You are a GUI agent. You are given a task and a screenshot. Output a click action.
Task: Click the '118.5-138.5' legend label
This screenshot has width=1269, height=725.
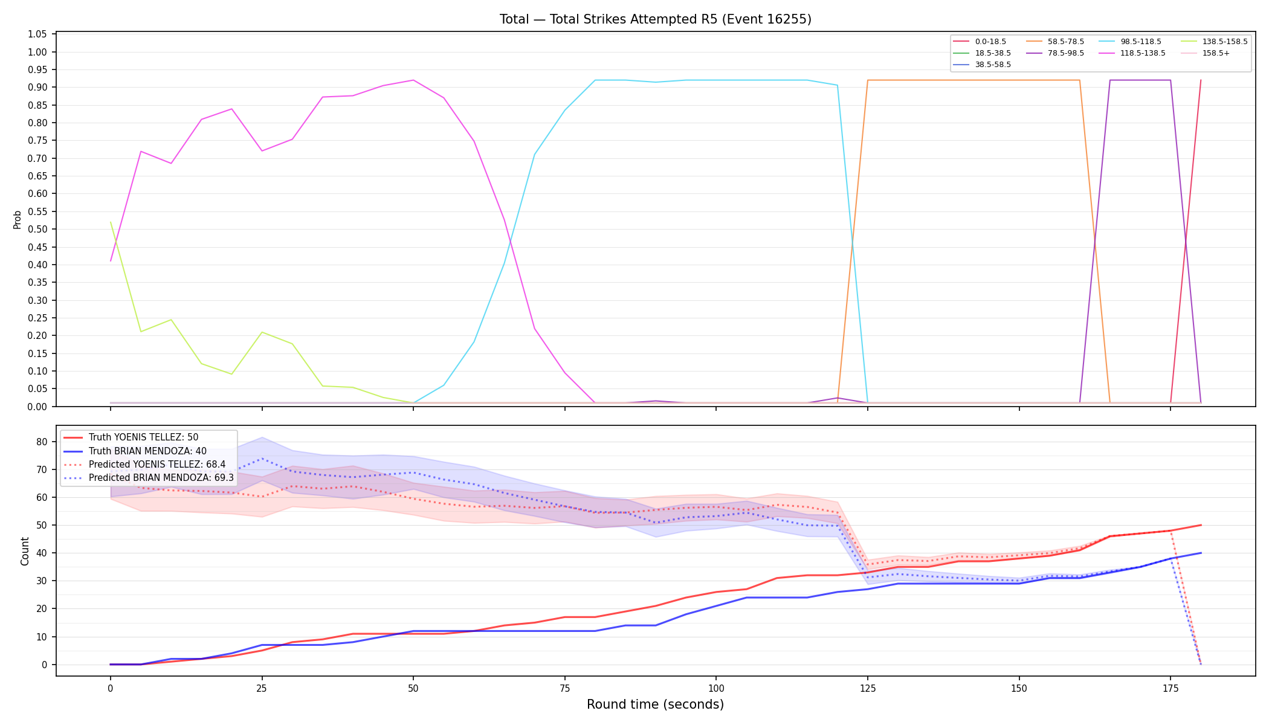tap(1143, 53)
